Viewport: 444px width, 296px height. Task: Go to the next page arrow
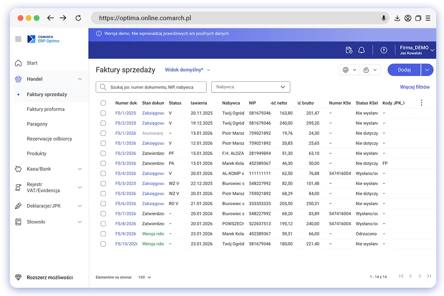[x=419, y=276]
